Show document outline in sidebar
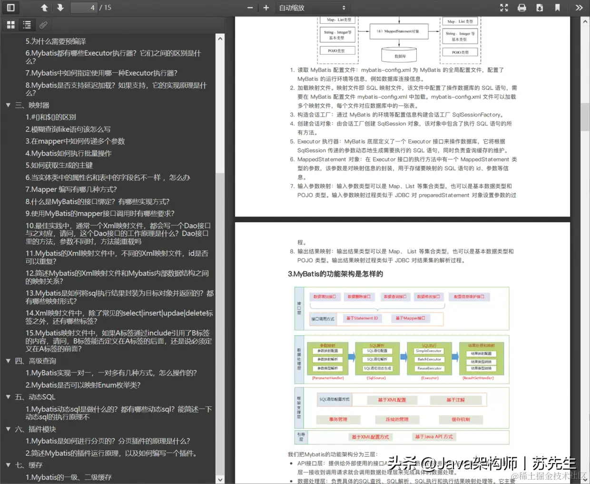The height and width of the screenshot is (484, 590). [x=27, y=25]
